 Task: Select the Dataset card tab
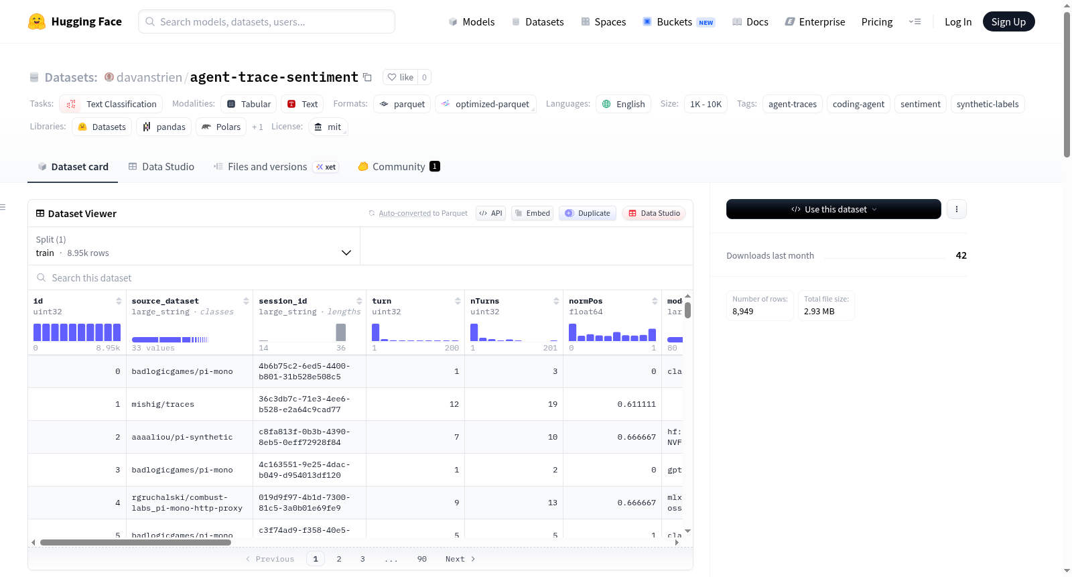[x=72, y=167]
